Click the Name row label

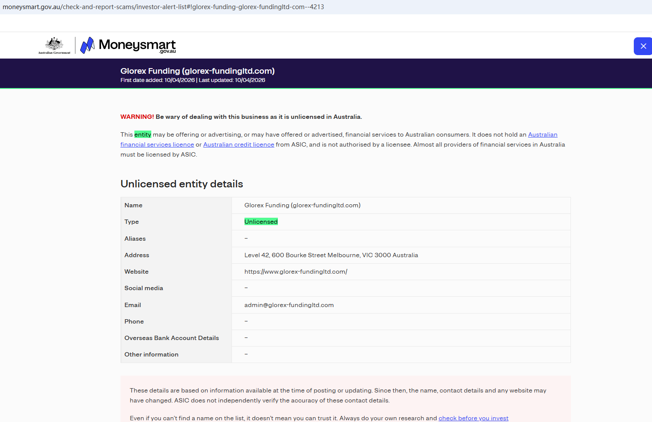pyautogui.click(x=134, y=205)
